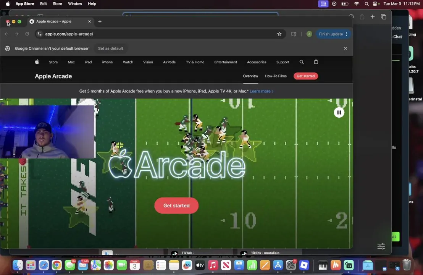Open Watch in Apple site navigation

(x=128, y=62)
